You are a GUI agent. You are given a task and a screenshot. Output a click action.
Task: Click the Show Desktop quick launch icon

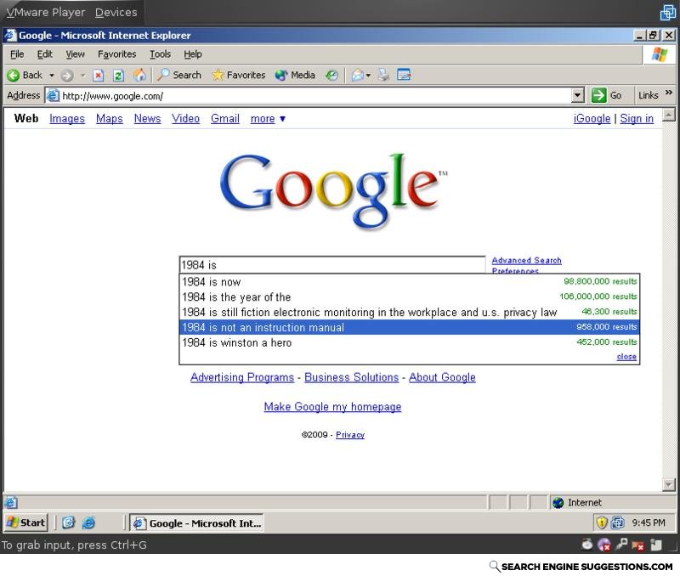68,523
